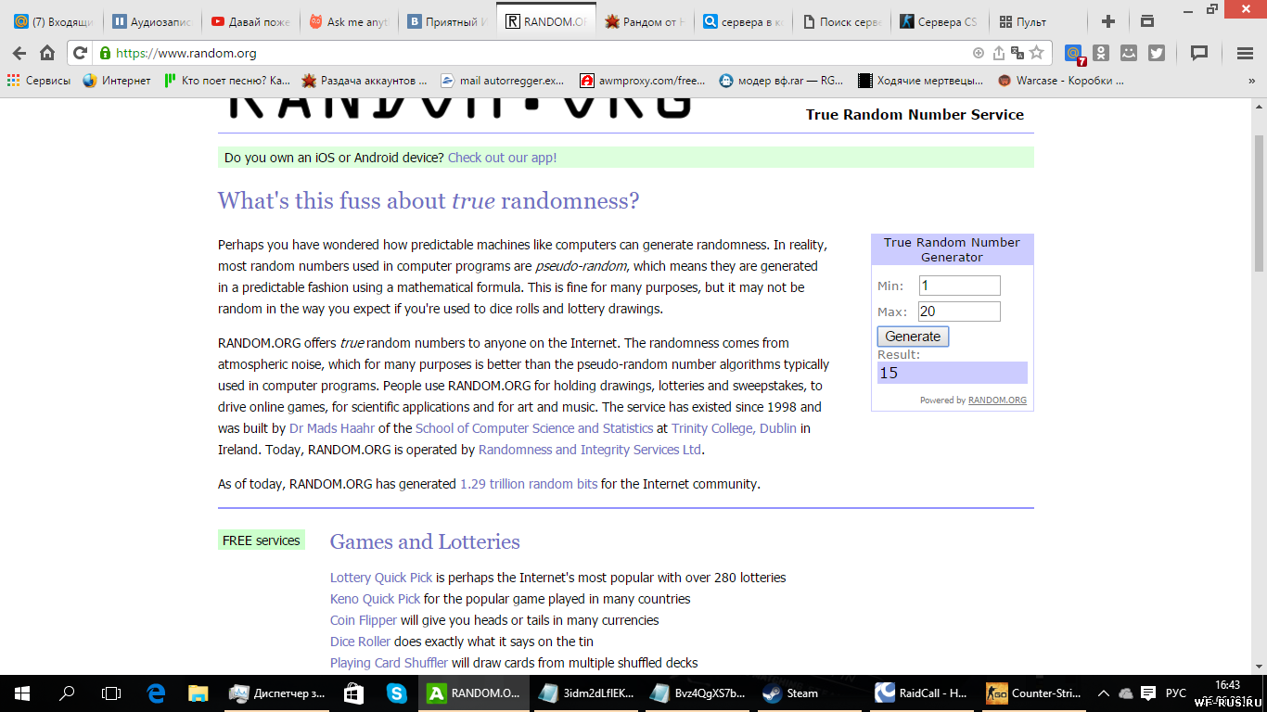This screenshot has width=1267, height=712.
Task: Open taskbar search magnifier
Action: [x=67, y=693]
